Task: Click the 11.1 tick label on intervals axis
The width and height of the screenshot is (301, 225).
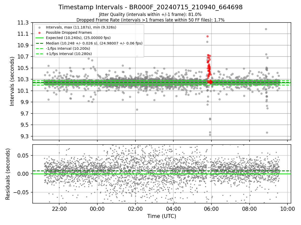Action: click(x=23, y=34)
